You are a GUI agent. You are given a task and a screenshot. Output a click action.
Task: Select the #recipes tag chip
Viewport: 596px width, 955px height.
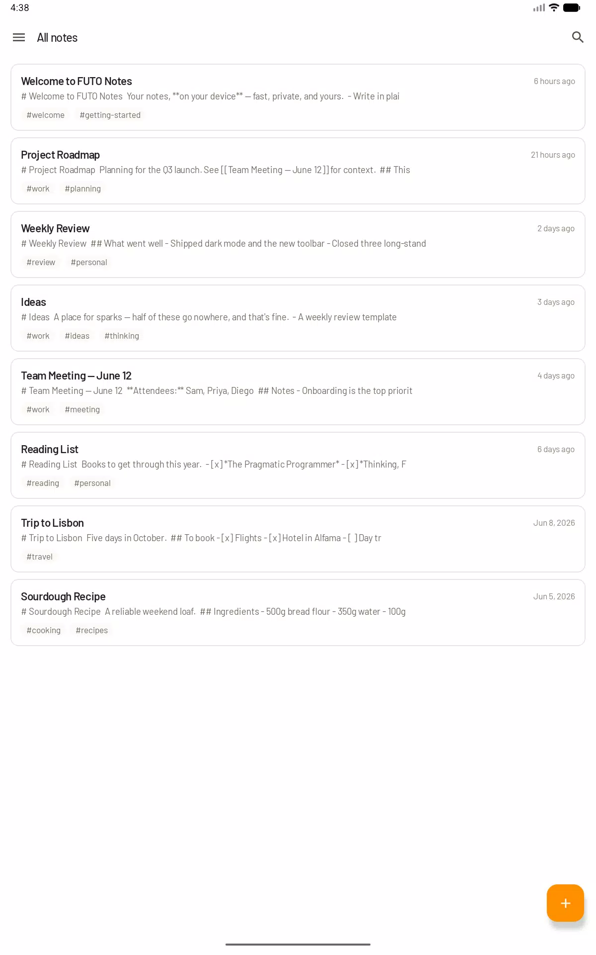[92, 630]
